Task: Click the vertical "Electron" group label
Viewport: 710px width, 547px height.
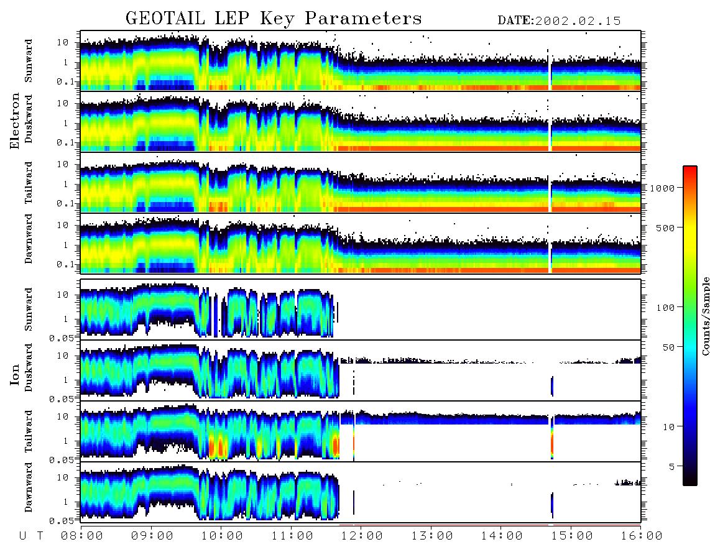Action: pyautogui.click(x=15, y=121)
